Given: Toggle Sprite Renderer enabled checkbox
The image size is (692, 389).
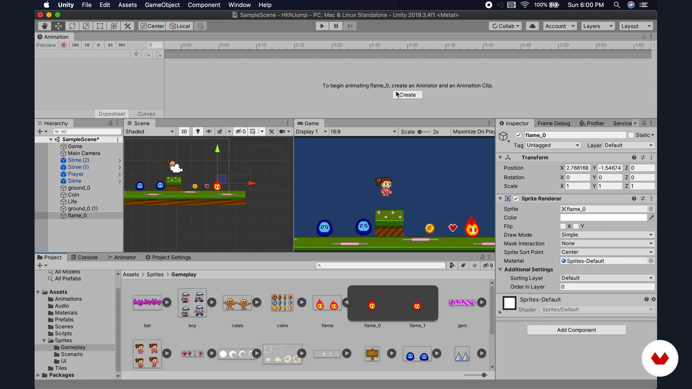Looking at the screenshot, I should point(516,198).
